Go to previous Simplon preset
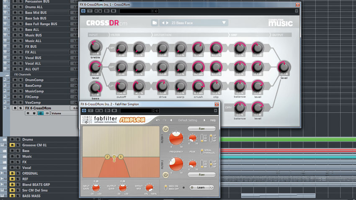 [x=171, y=120]
